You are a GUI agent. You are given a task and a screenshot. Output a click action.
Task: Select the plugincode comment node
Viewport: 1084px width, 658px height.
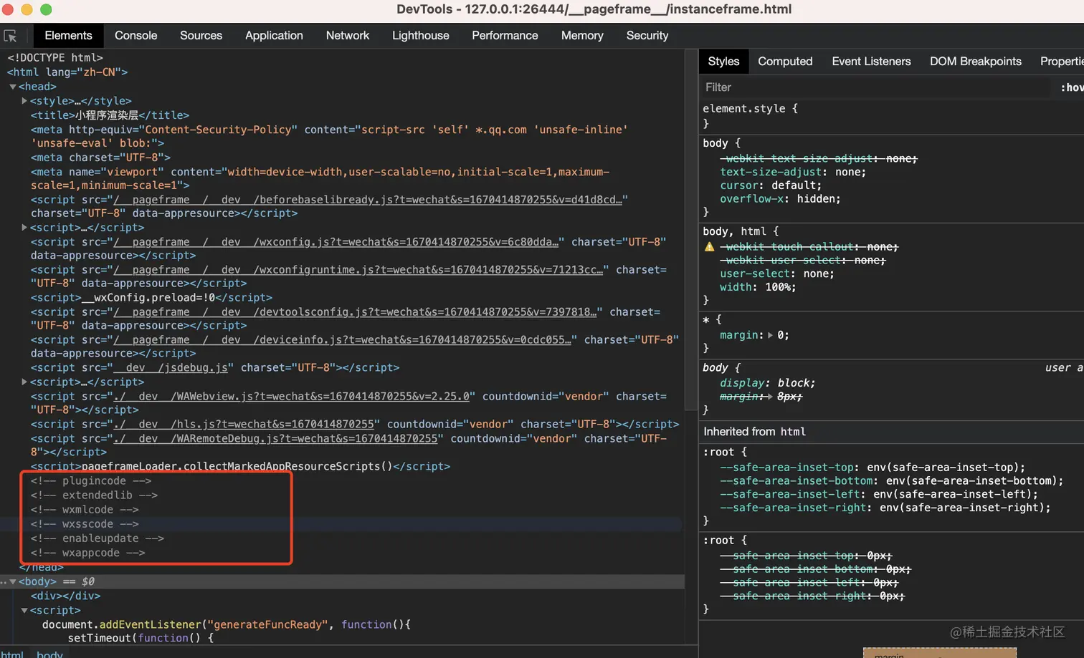91,481
